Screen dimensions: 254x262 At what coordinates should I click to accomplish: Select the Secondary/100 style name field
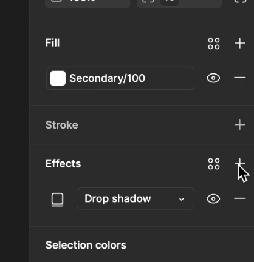pyautogui.click(x=120, y=78)
